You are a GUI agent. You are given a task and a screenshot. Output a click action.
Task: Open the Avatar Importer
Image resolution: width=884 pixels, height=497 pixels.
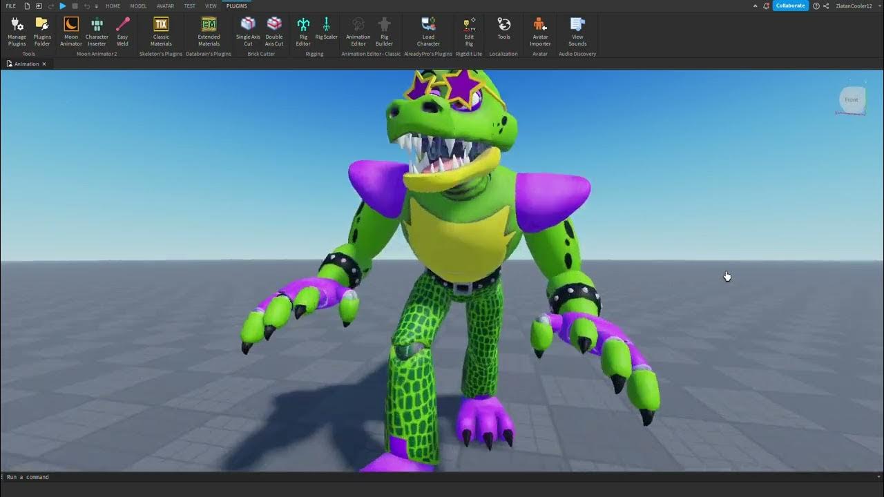click(540, 32)
